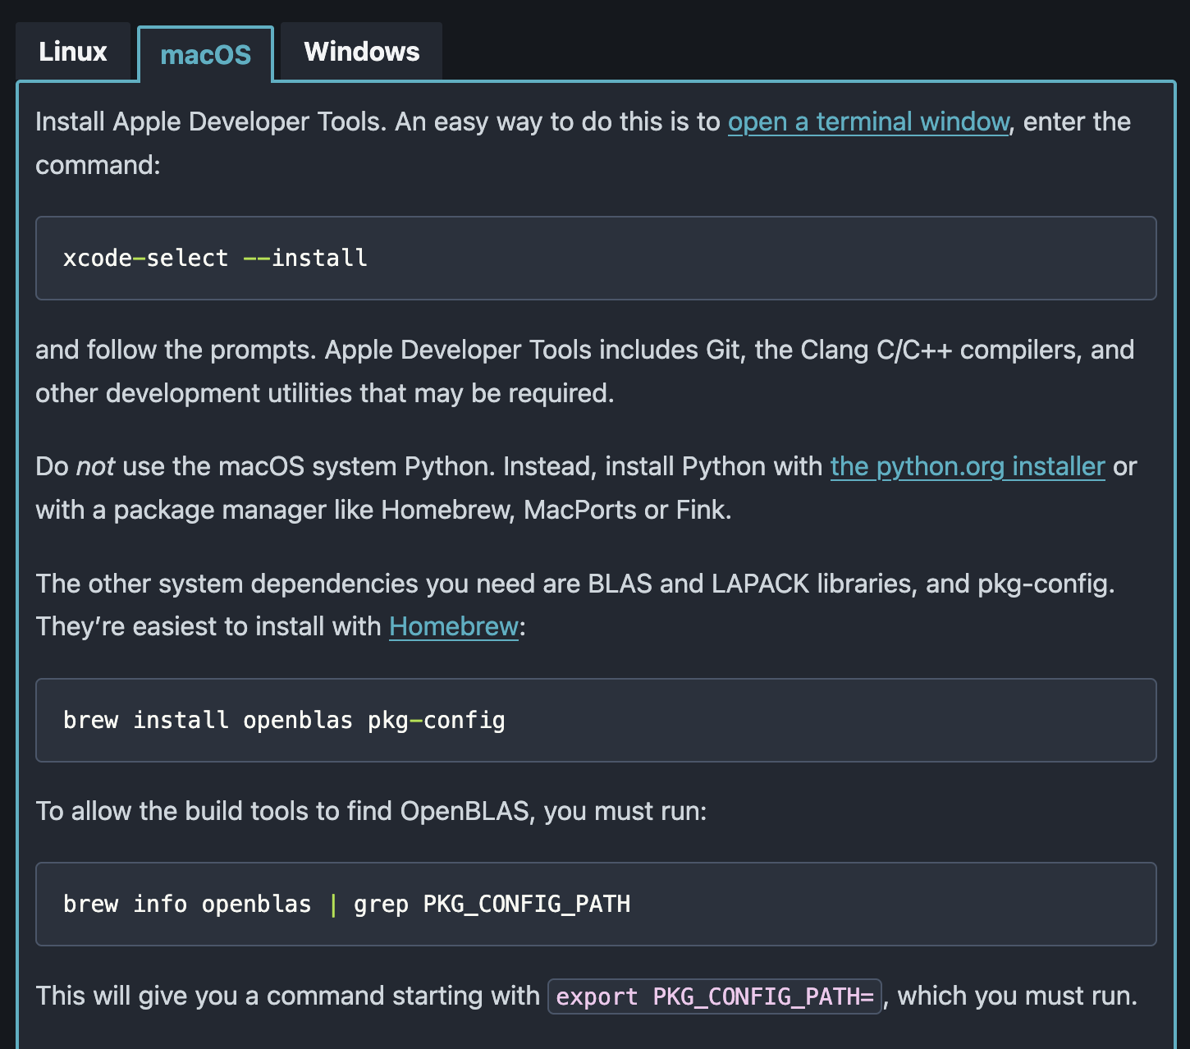Click the "and follow the prompts" paragraph
Viewport: 1190px width, 1049px height.
point(585,371)
